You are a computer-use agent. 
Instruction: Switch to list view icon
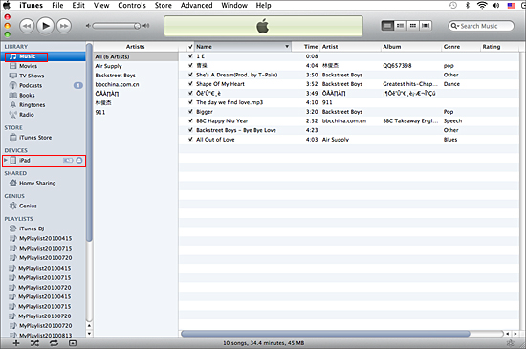coord(387,26)
